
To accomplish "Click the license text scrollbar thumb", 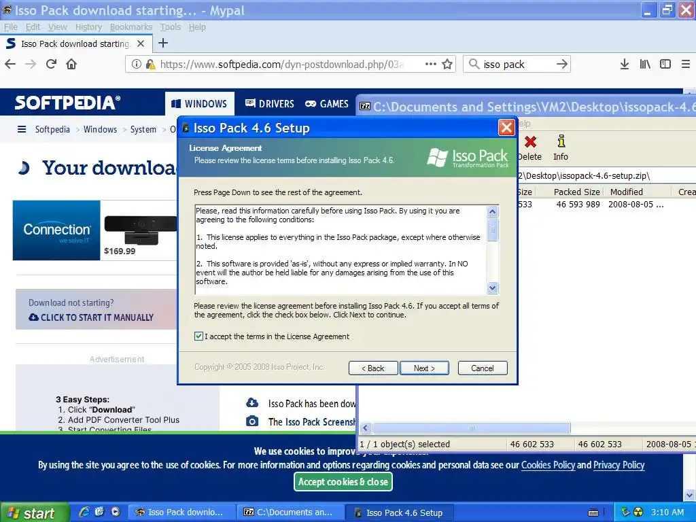I will coord(492,230).
